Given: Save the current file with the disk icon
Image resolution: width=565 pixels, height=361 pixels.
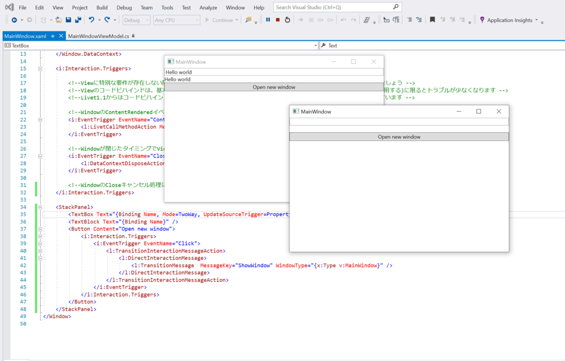Looking at the screenshot, I should (68, 20).
